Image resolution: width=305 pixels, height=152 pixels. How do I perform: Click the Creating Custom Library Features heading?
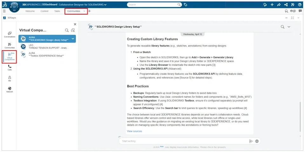(x=152, y=39)
